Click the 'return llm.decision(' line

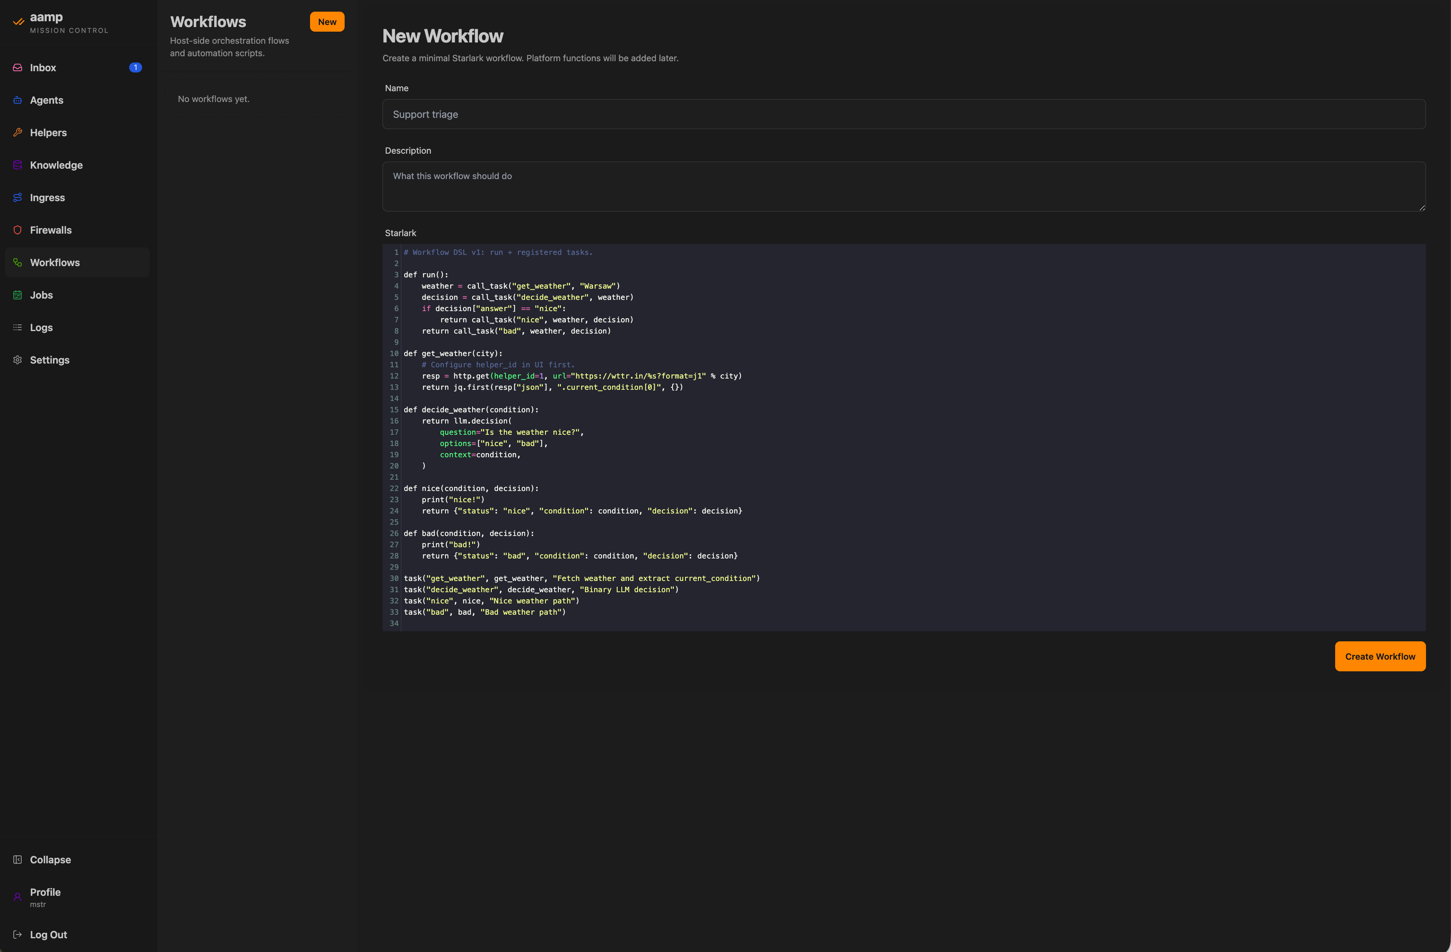click(x=466, y=421)
